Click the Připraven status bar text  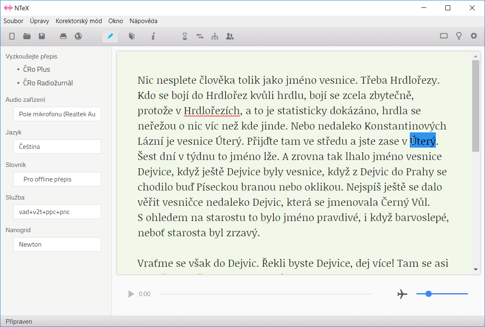(x=19, y=322)
